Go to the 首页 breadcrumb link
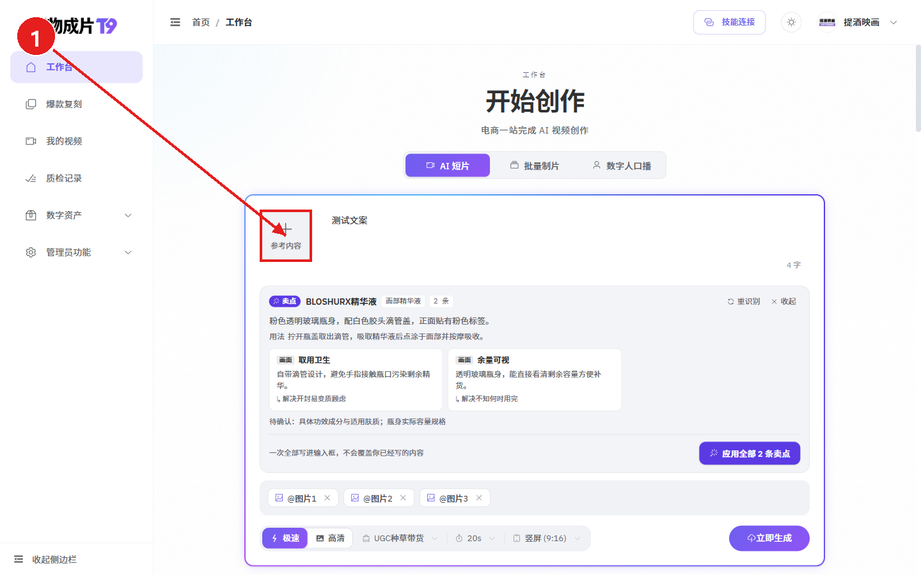The height and width of the screenshot is (575, 921). (201, 22)
